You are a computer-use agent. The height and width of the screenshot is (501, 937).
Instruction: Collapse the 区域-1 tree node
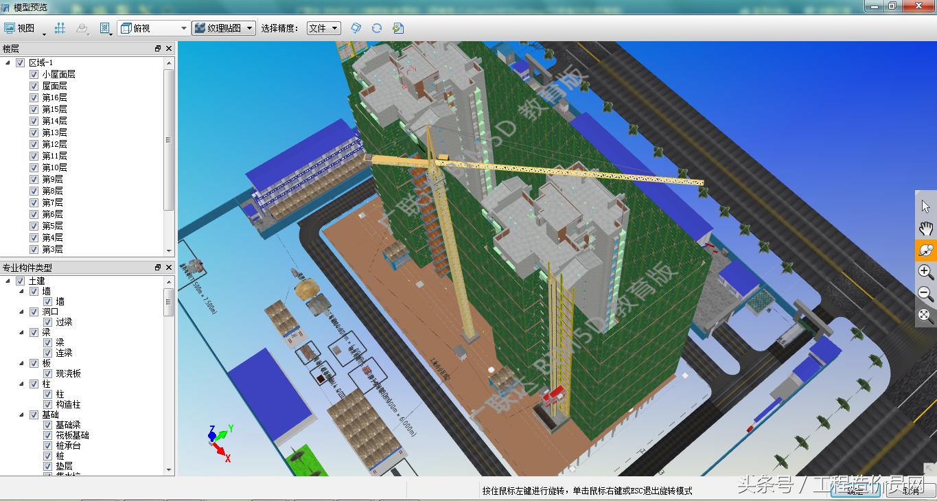(x=8, y=62)
